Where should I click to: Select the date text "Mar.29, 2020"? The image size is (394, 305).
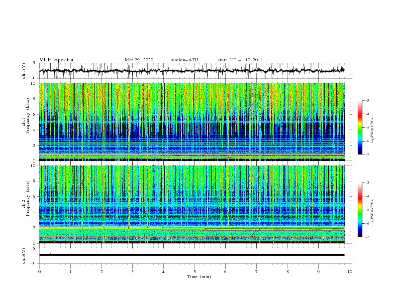[x=139, y=60]
